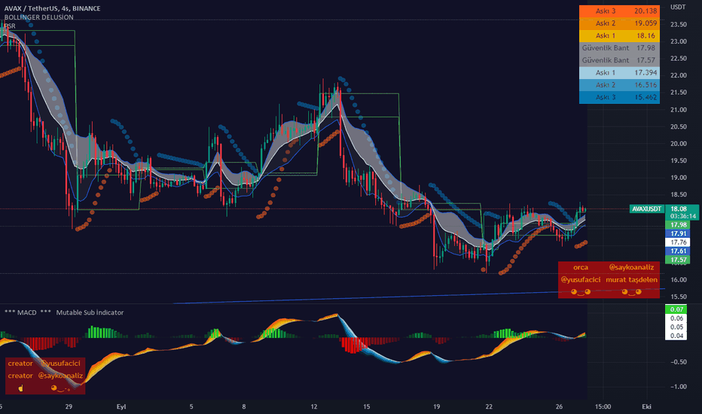
Task: Click the AVAXUSDT current price tag
Action: click(647, 209)
